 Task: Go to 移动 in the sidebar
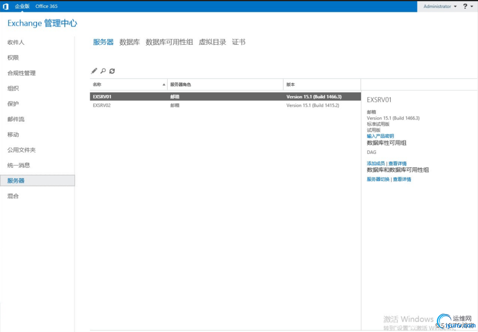(x=13, y=135)
